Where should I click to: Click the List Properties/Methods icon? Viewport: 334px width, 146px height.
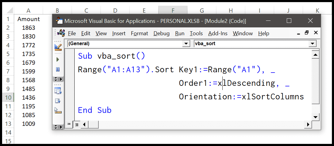[x=58, y=91]
